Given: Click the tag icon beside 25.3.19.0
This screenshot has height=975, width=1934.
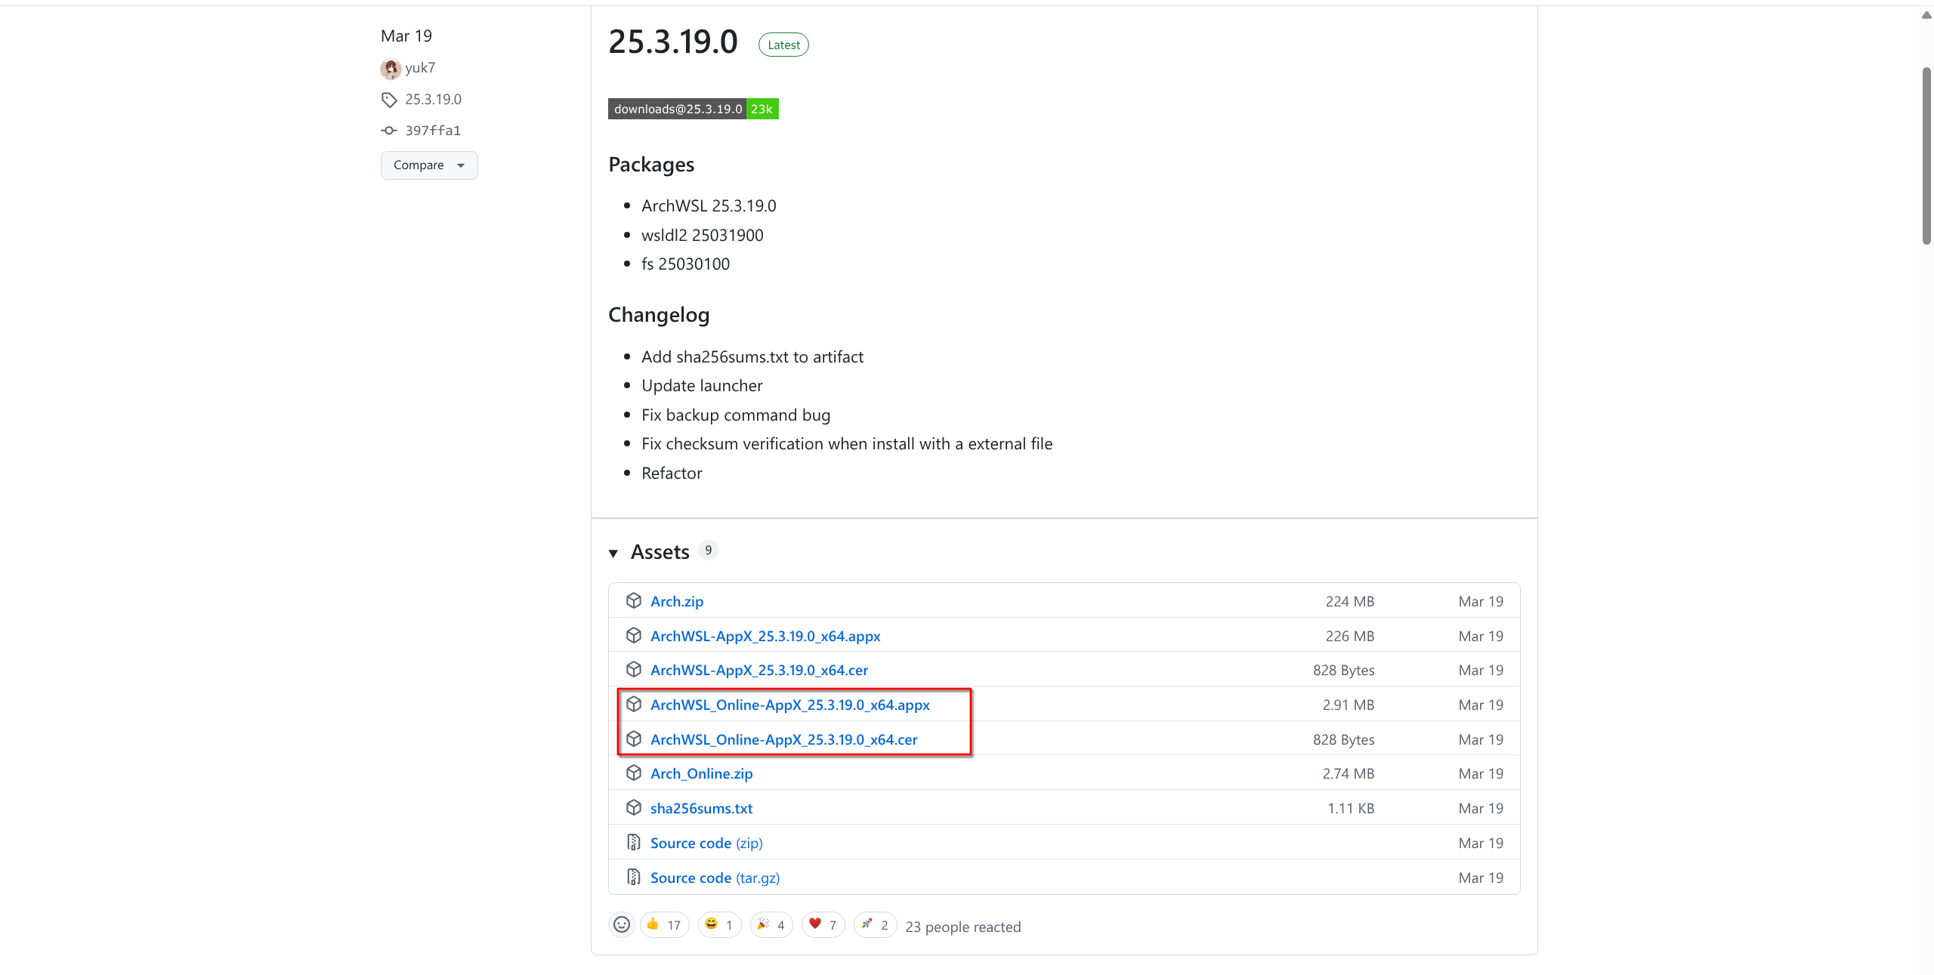Looking at the screenshot, I should click(x=389, y=100).
